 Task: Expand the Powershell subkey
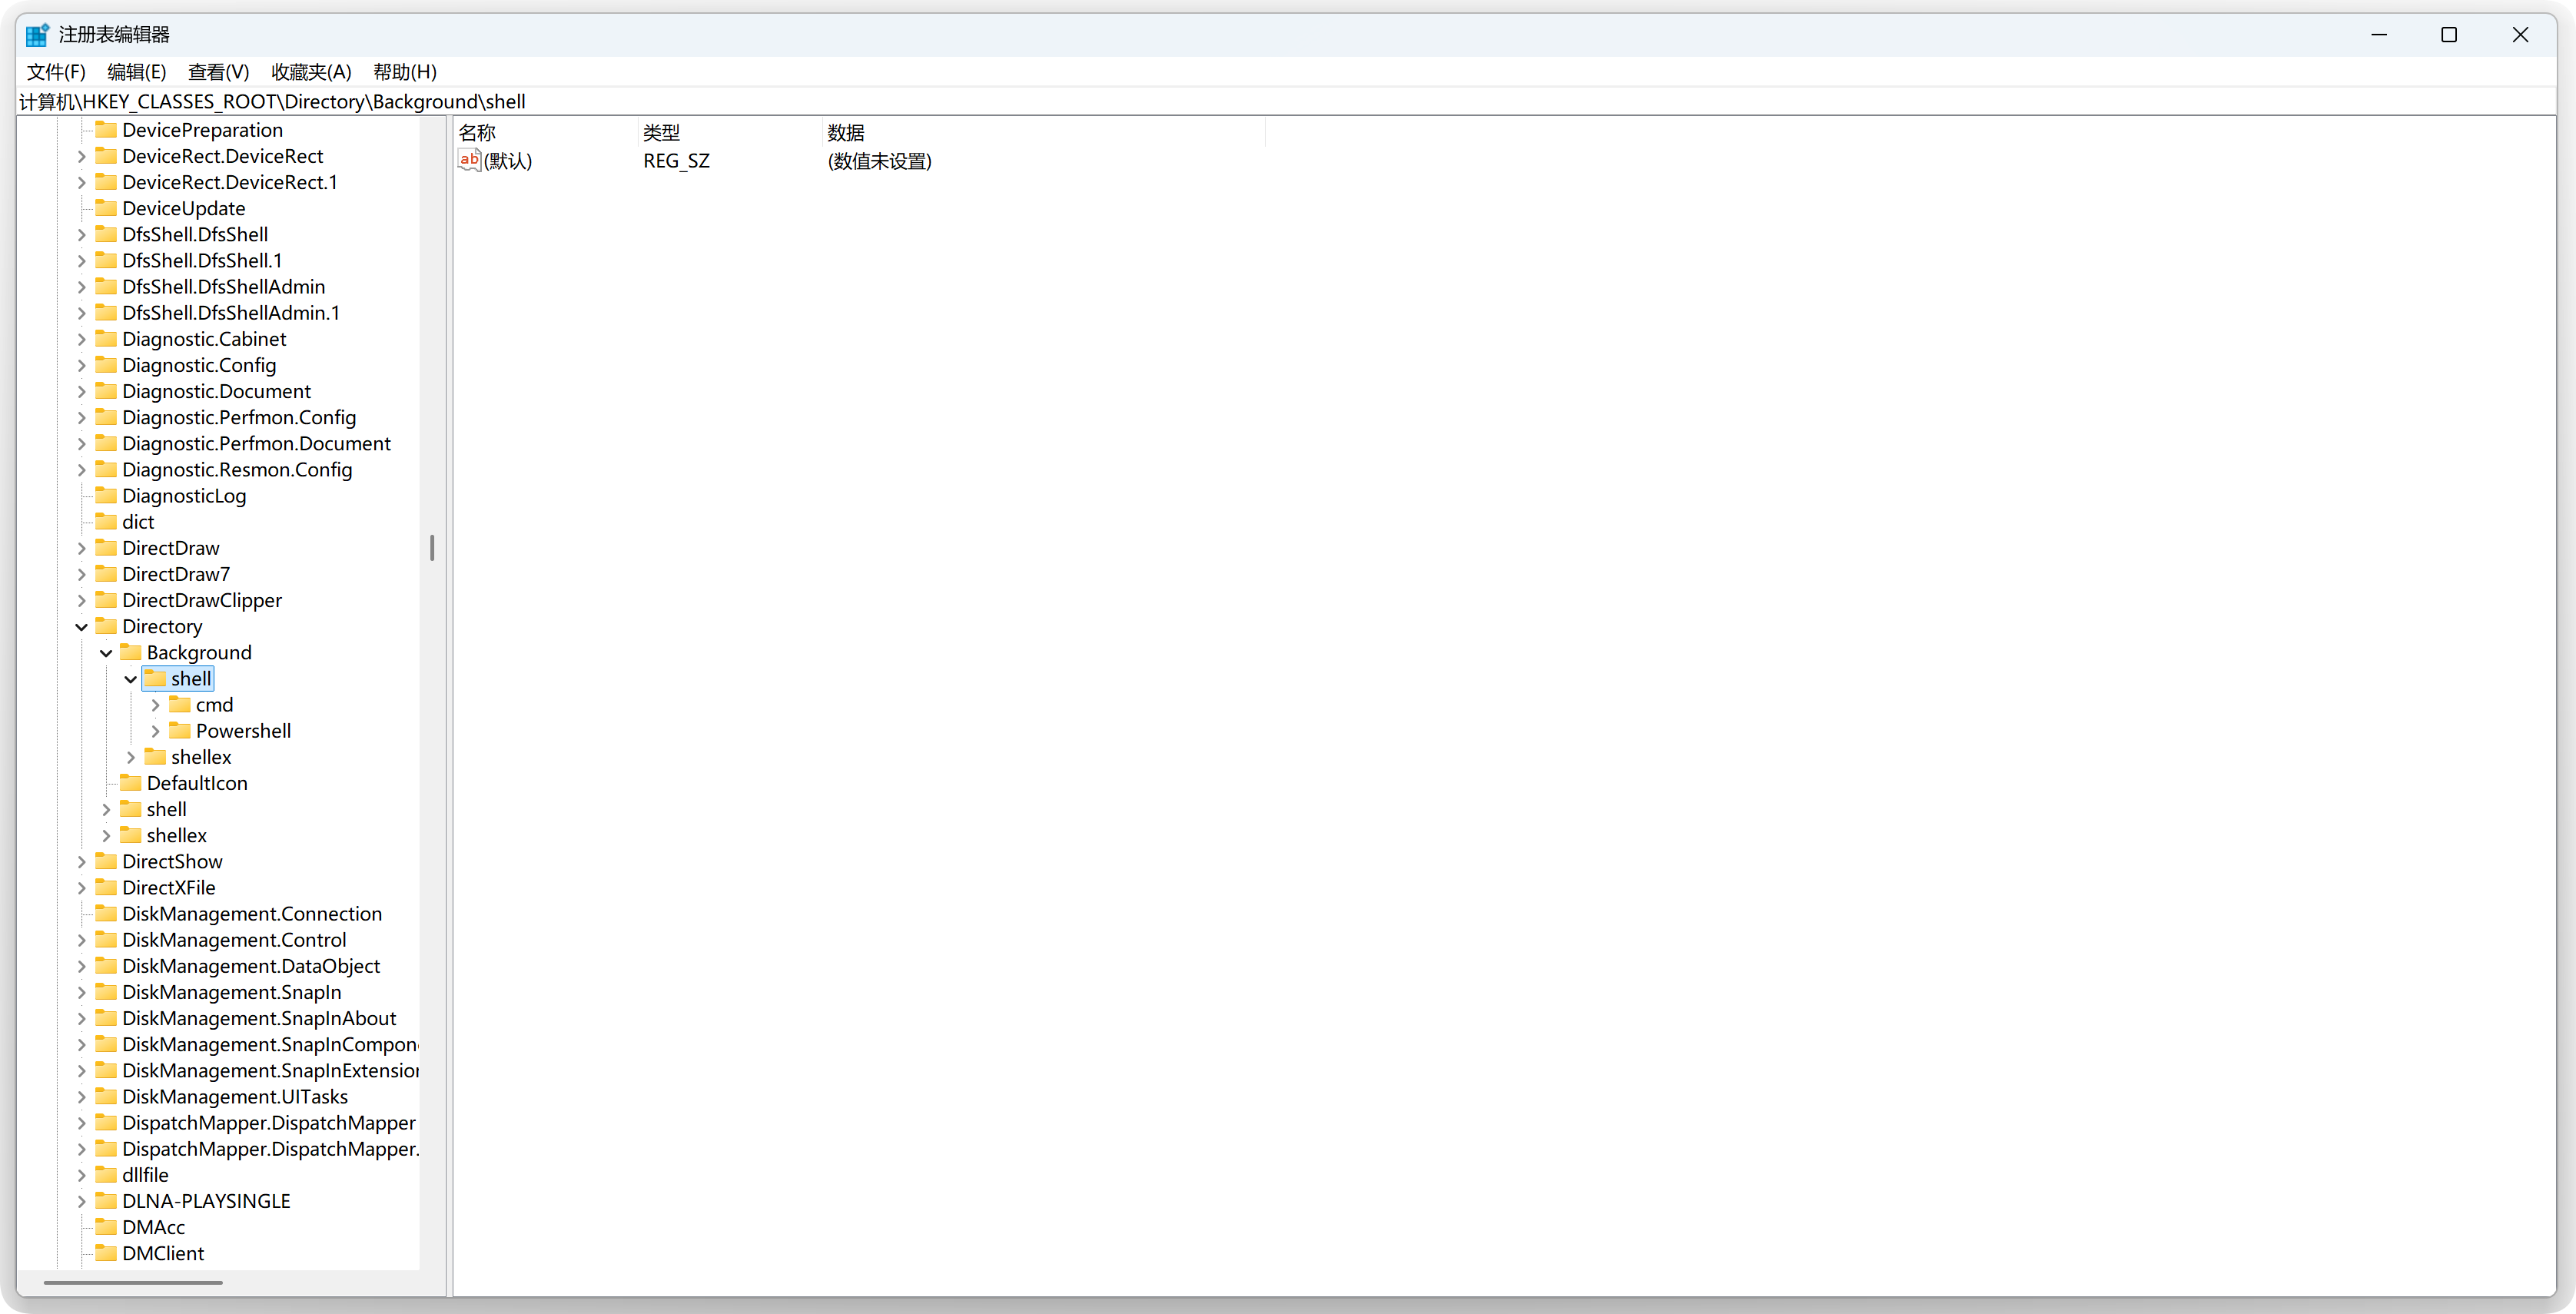pos(155,731)
